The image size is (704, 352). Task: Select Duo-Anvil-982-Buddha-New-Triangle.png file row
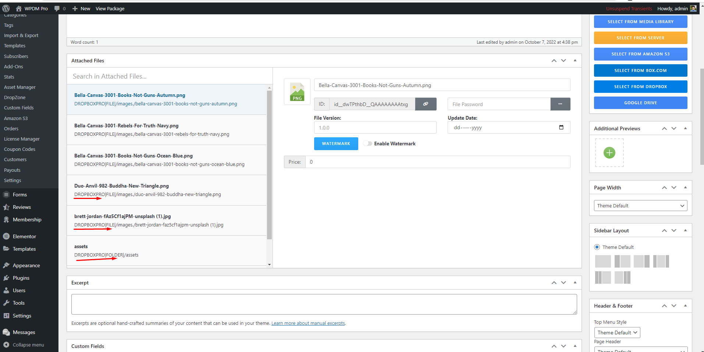(x=167, y=190)
